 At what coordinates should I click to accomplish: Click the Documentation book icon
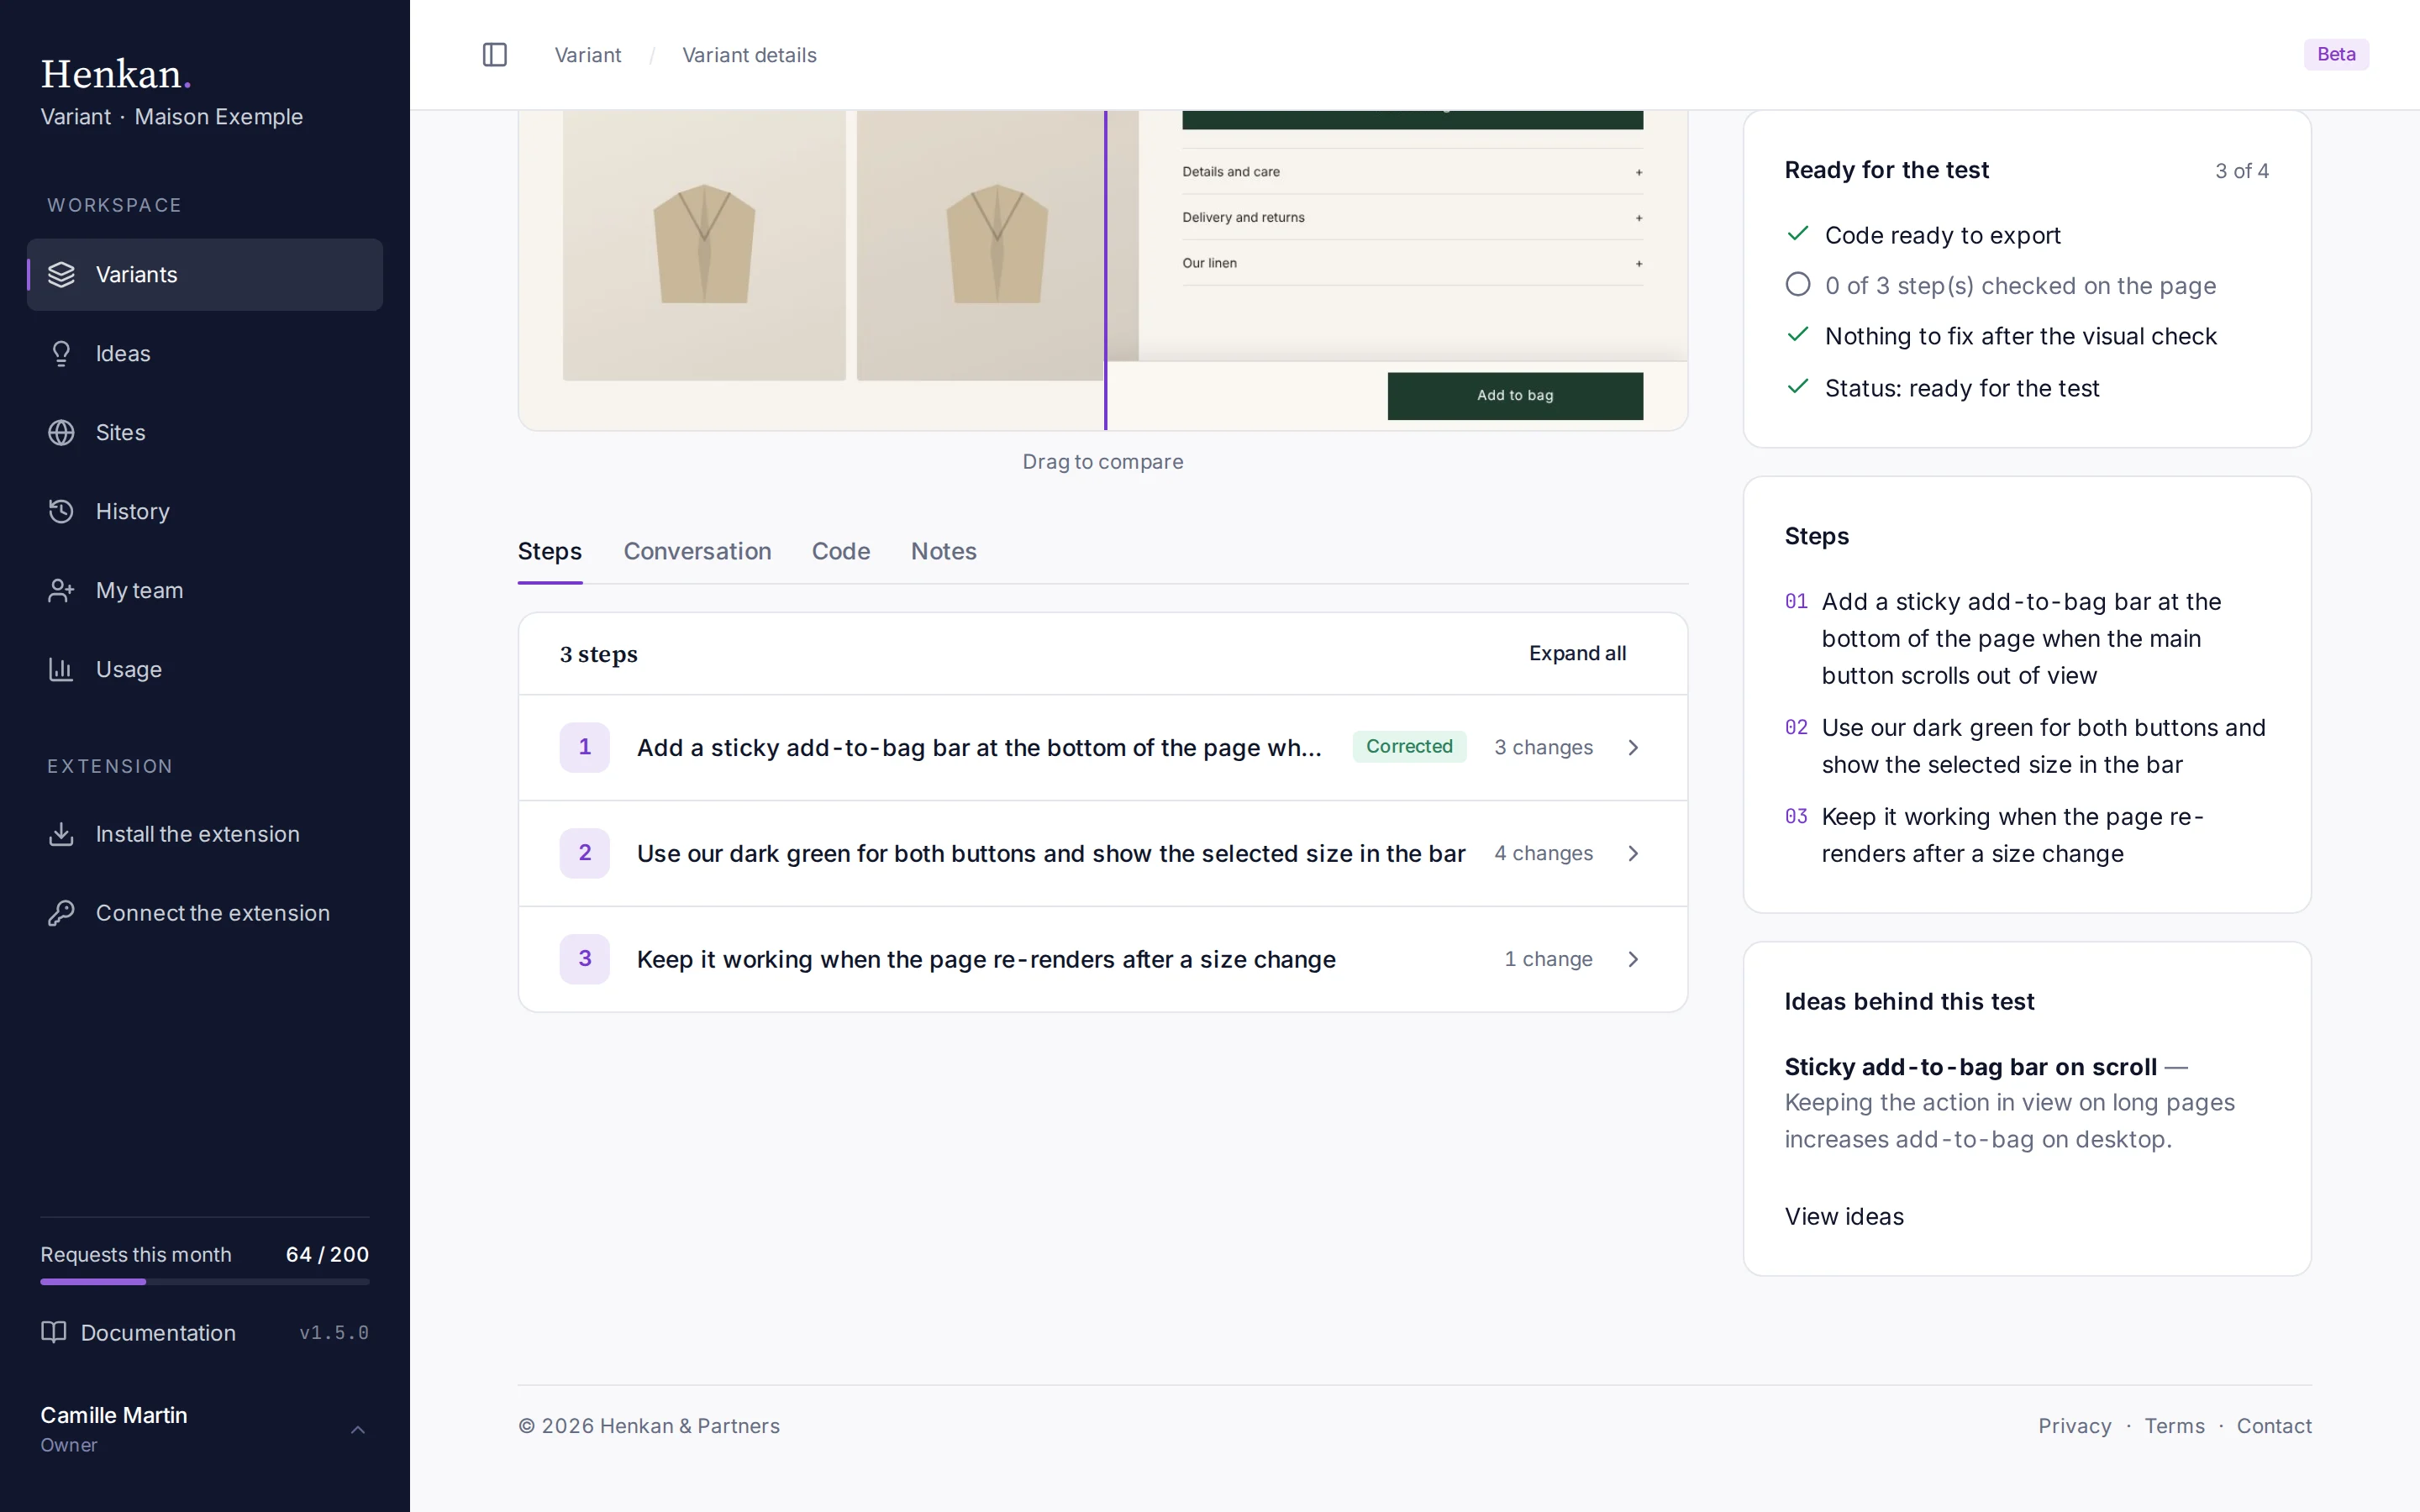[54, 1333]
